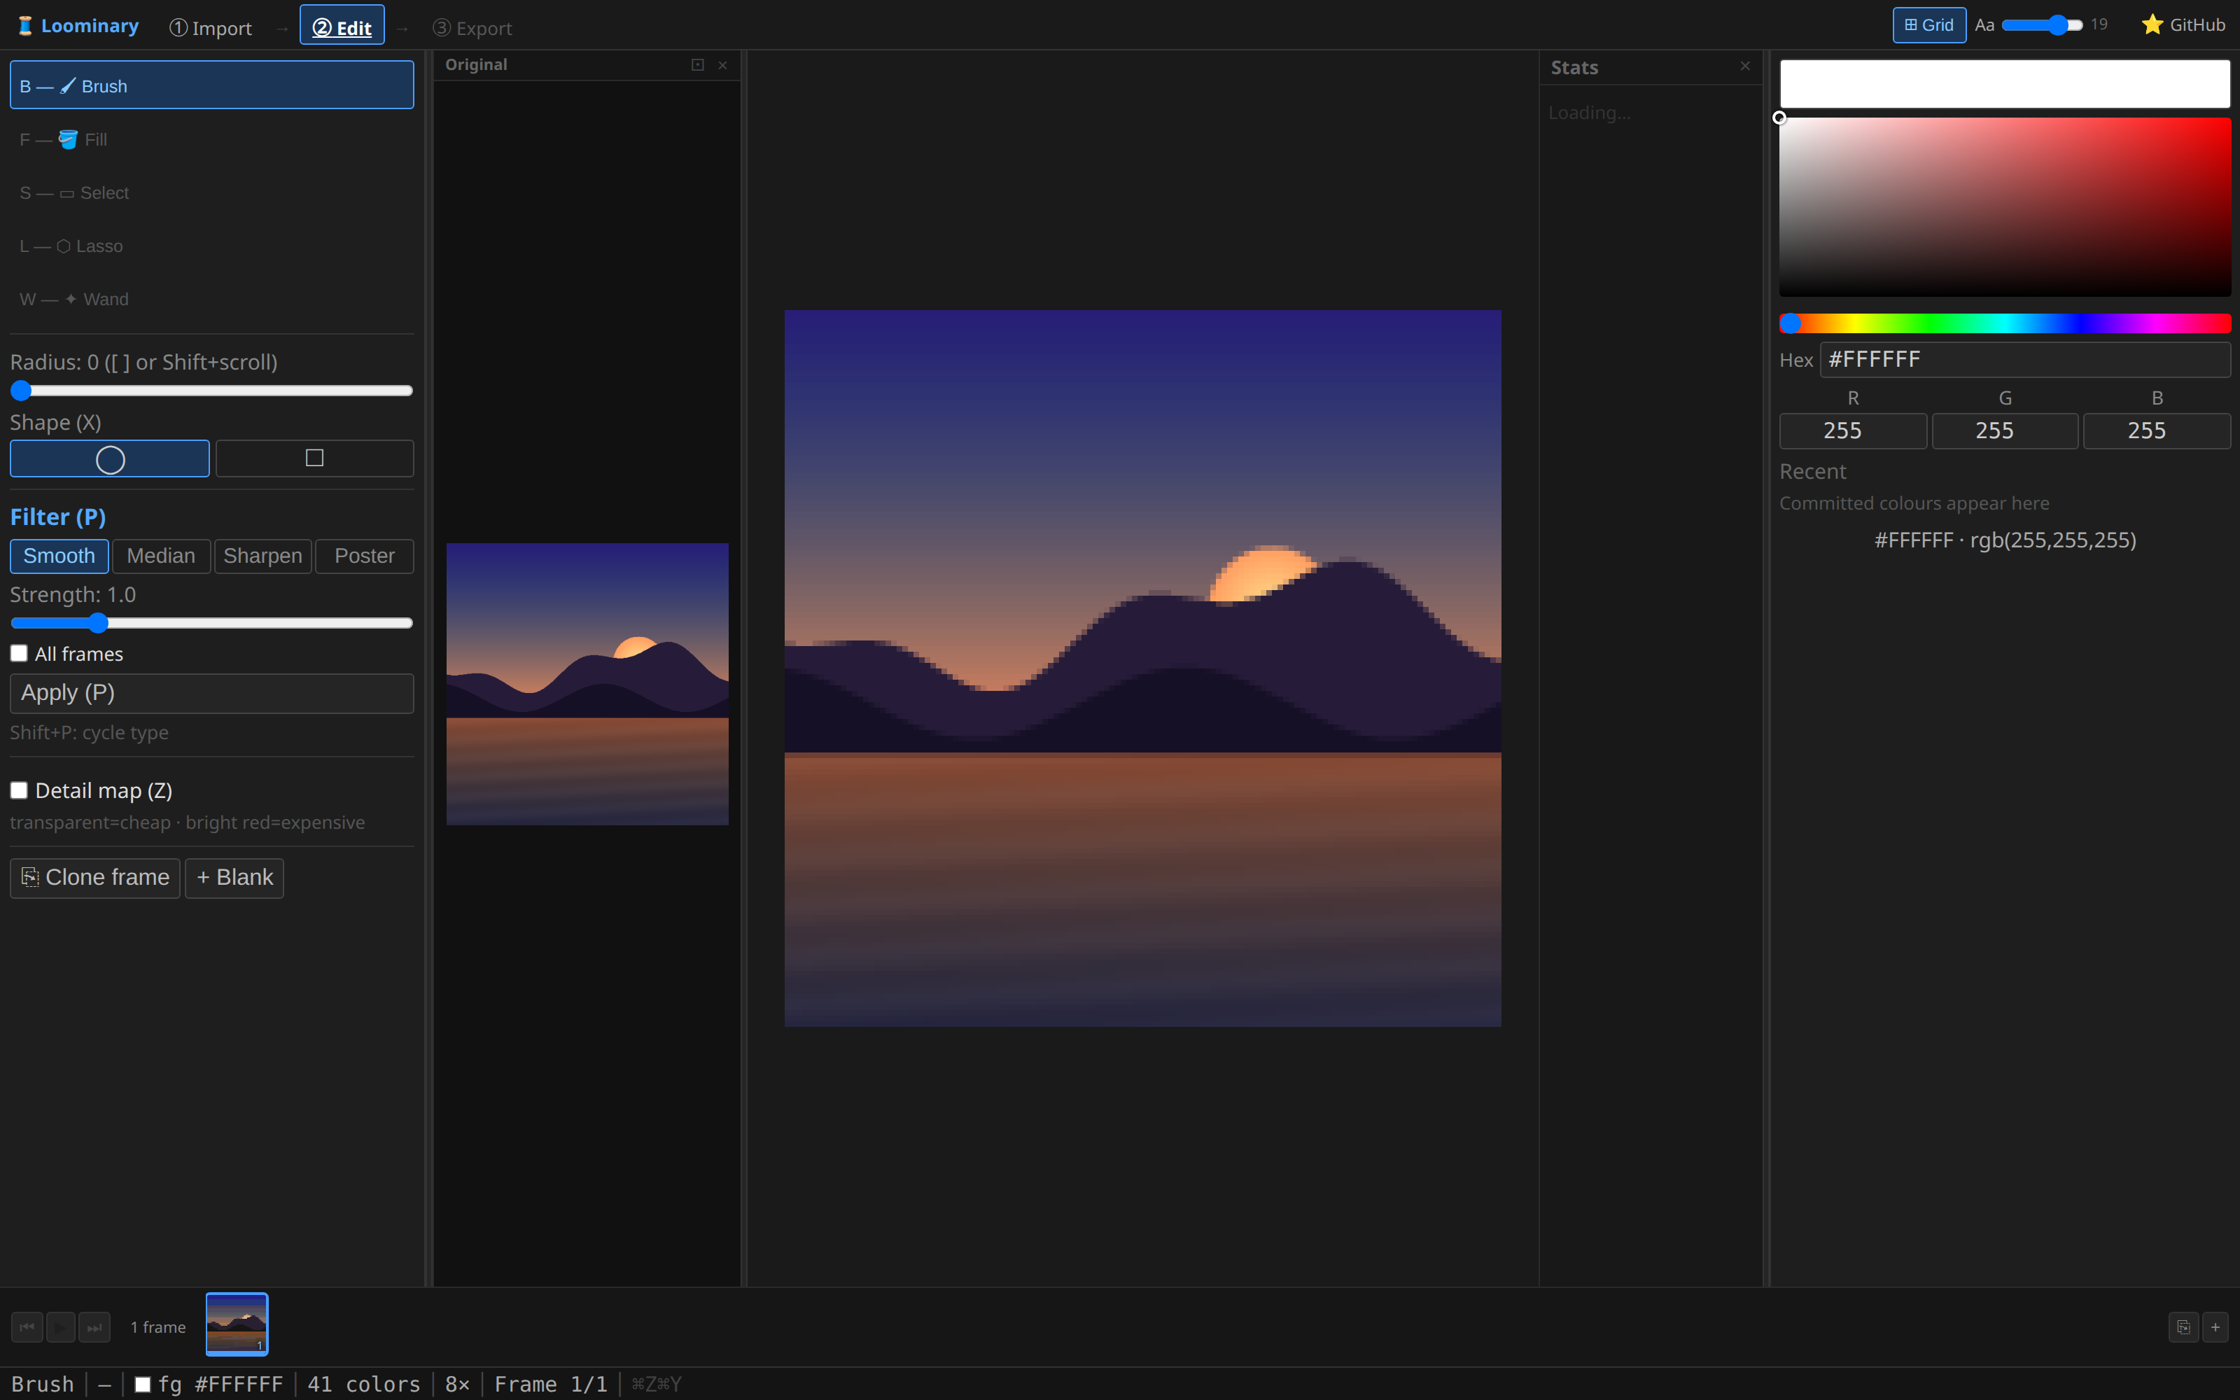Click the G value field
This screenshot has height=1400, width=2240.
[x=2005, y=430]
